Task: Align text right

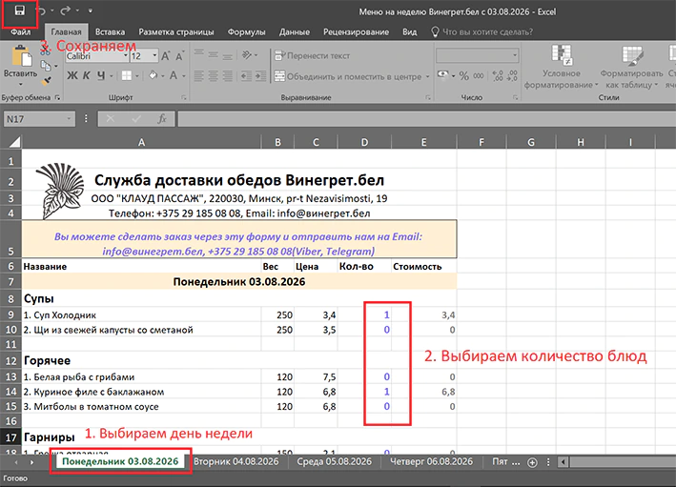Action: point(227,76)
